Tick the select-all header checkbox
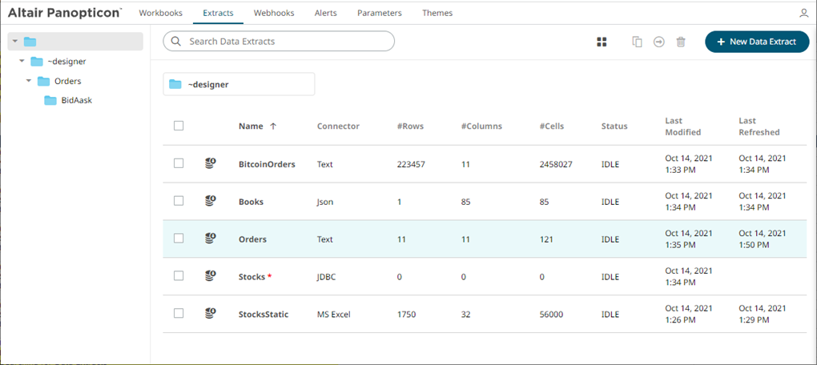Viewport: 817px width, 365px height. (x=179, y=126)
